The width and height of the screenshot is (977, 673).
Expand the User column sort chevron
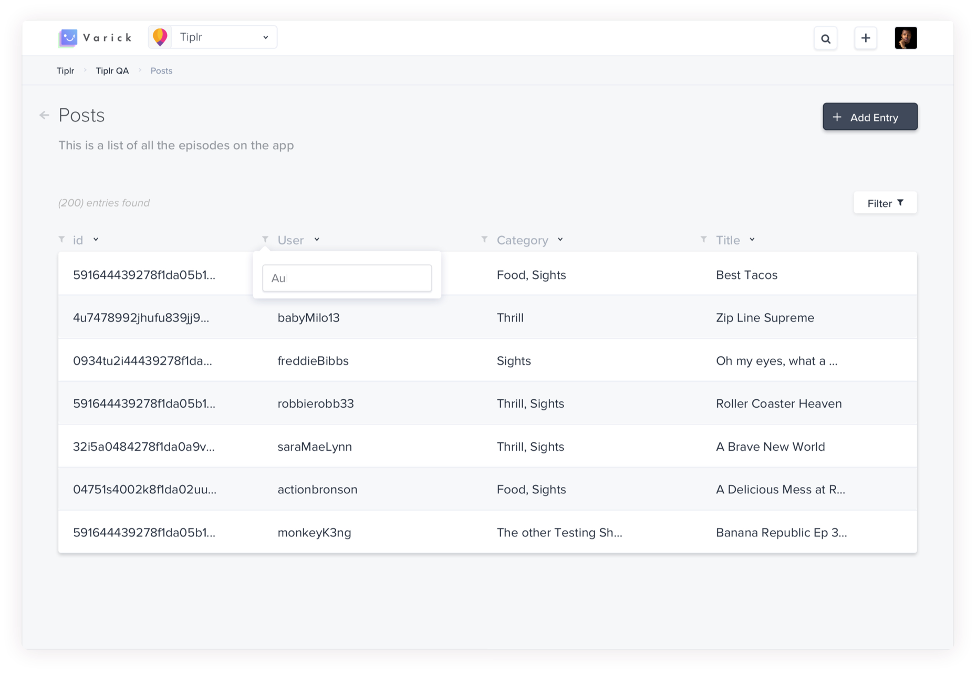(317, 240)
